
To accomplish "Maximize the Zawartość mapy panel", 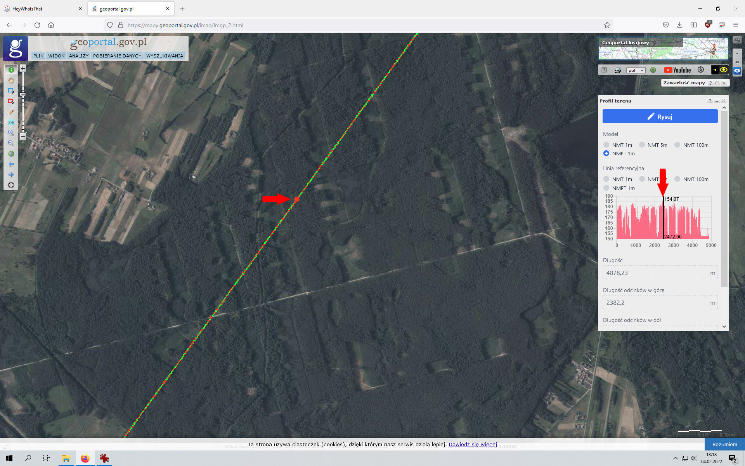I will coord(717,83).
